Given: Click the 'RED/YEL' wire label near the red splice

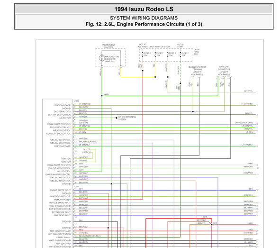Looking at the screenshot, I should click(x=202, y=223).
